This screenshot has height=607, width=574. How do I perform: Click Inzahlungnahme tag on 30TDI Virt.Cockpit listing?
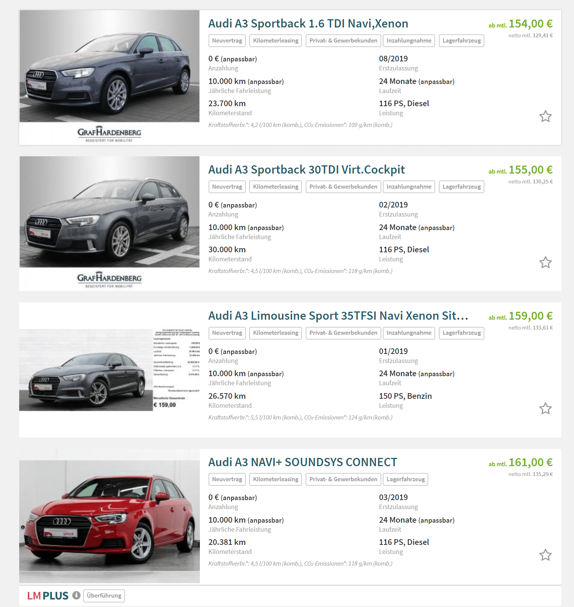point(409,187)
